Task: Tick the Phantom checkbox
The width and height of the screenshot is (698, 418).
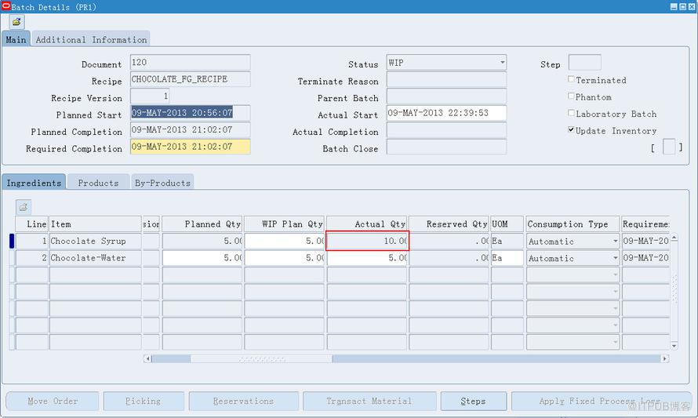Action: click(x=571, y=96)
